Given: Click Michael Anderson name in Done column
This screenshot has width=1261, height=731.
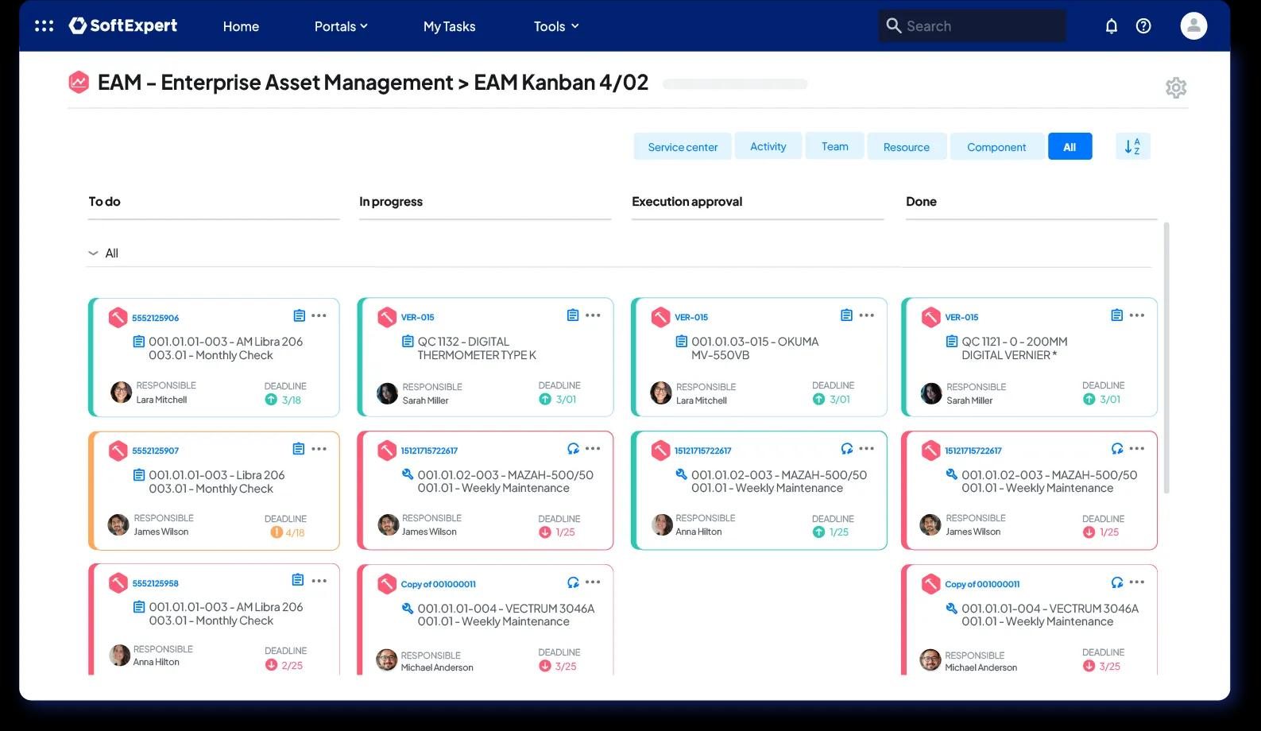Looking at the screenshot, I should point(981,667).
